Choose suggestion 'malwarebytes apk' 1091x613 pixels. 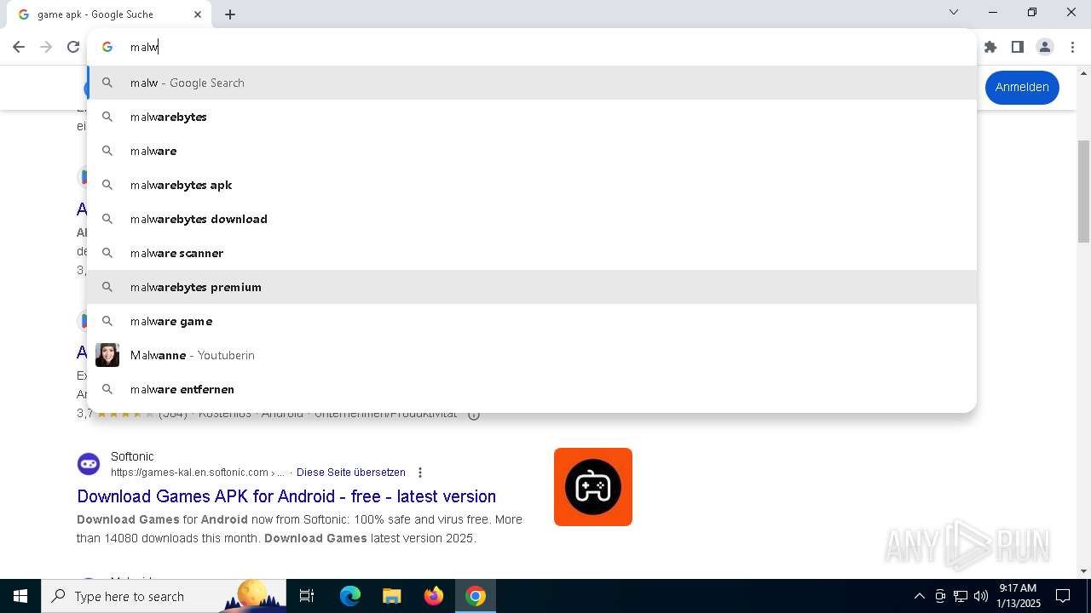pyautogui.click(x=532, y=185)
